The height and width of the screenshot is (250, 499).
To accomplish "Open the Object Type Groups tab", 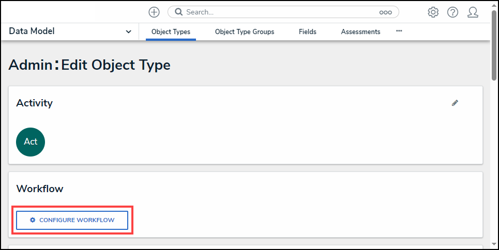I will point(245,32).
